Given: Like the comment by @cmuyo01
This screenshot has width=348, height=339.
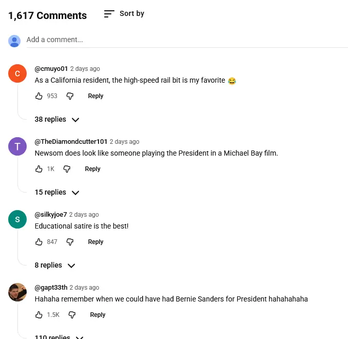Looking at the screenshot, I should pyautogui.click(x=39, y=96).
